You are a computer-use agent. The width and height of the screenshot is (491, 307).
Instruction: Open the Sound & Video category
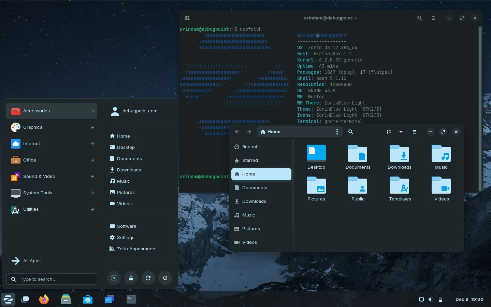pyautogui.click(x=39, y=176)
